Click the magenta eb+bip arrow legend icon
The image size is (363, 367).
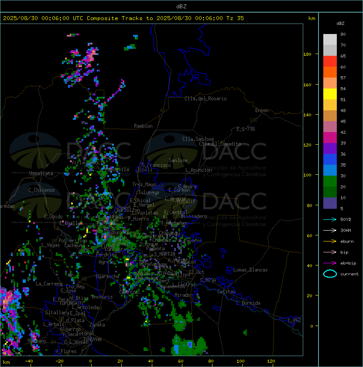pos(330,263)
